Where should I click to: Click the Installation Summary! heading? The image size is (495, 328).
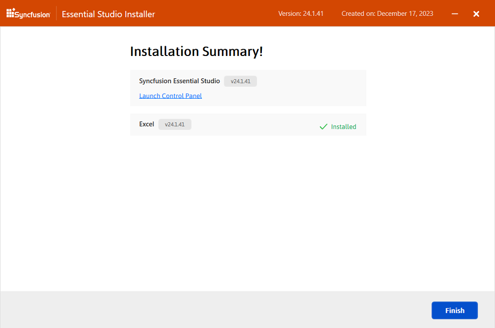pyautogui.click(x=197, y=51)
